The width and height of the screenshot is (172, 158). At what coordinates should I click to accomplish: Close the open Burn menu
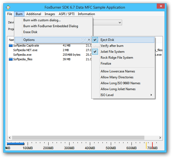point(19,14)
